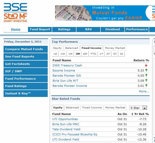
Task: Open Escorts Income fund link
Action: point(64,70)
